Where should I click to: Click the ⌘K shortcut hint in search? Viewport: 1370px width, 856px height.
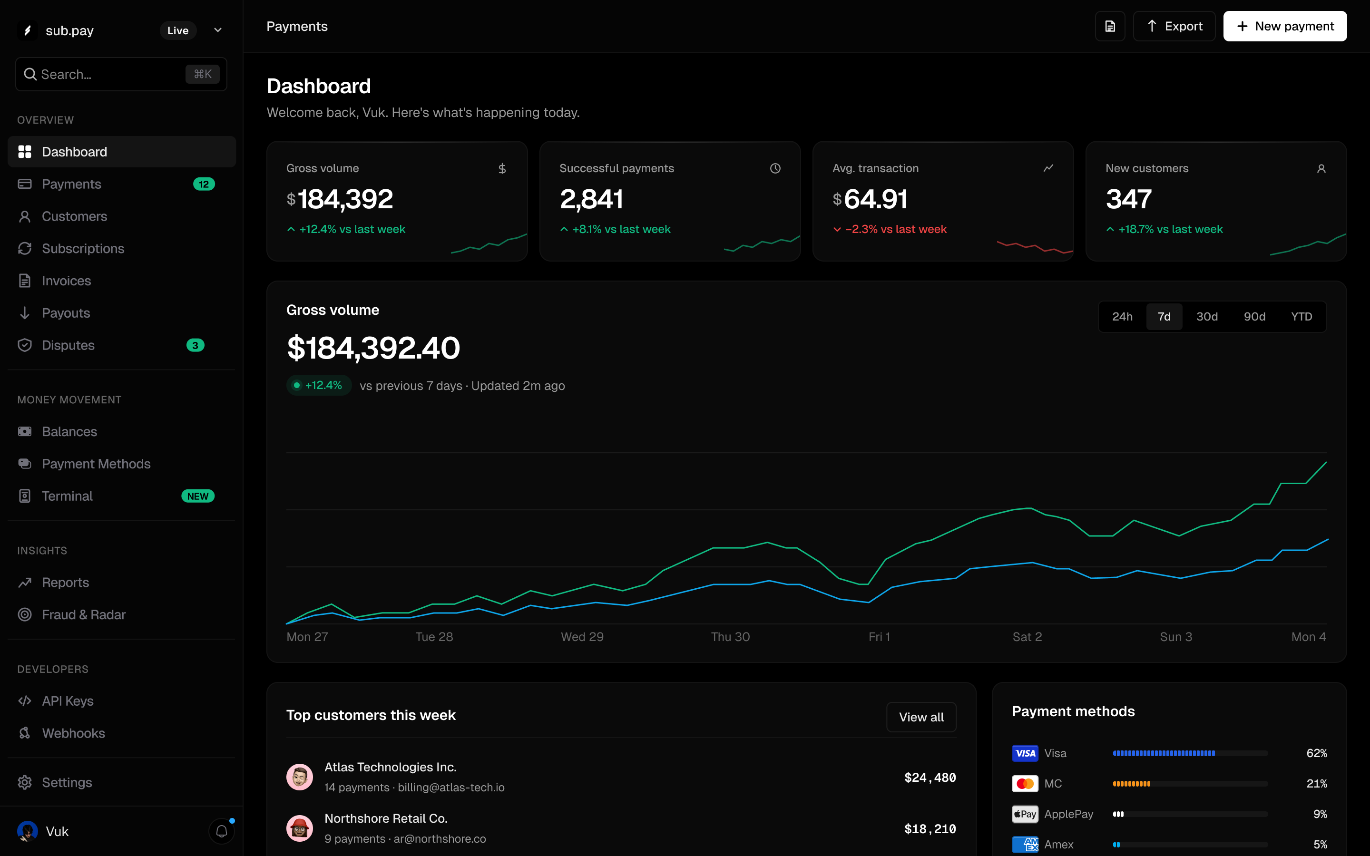203,74
